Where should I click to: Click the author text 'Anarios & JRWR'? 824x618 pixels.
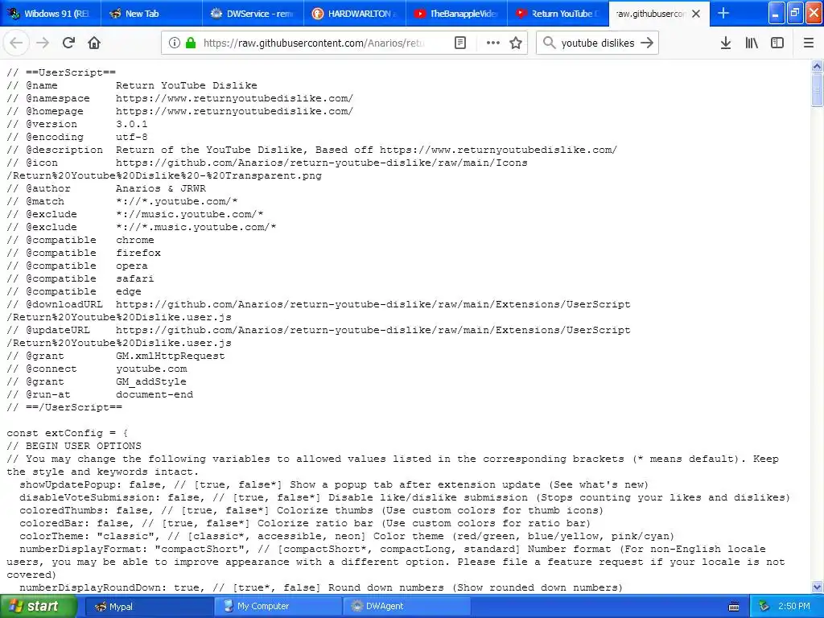[x=161, y=188]
